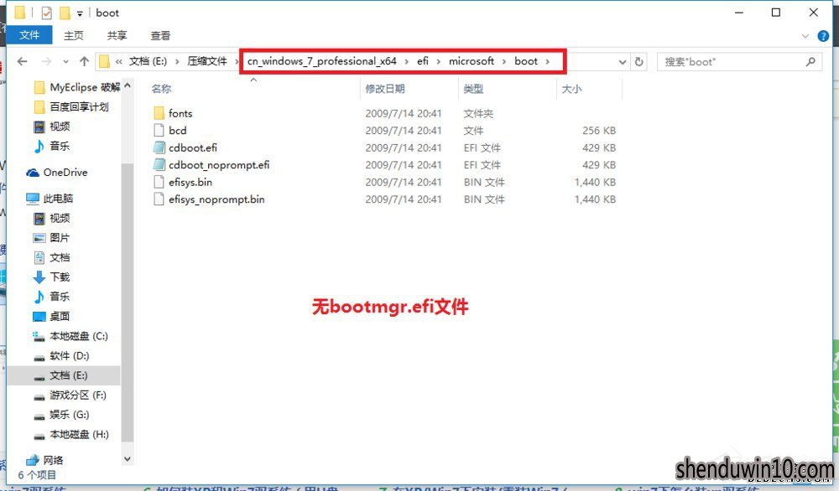Minimize the boot Explorer window

739,13
